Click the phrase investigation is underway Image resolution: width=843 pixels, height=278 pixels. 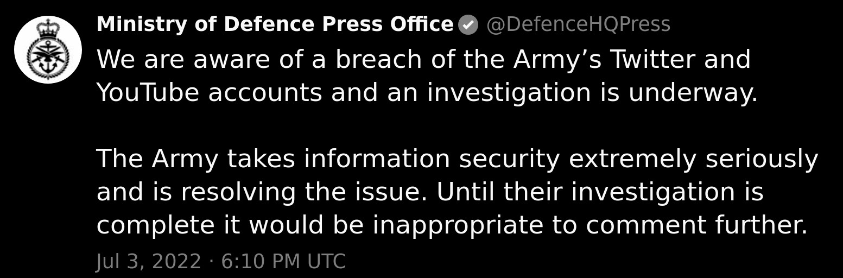tap(592, 93)
